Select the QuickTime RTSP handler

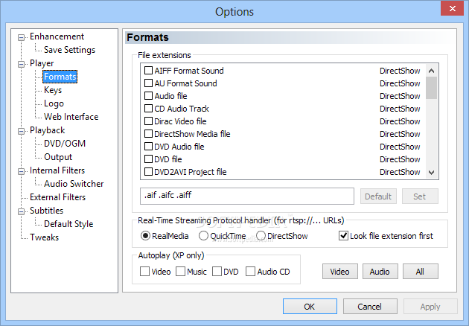(203, 236)
